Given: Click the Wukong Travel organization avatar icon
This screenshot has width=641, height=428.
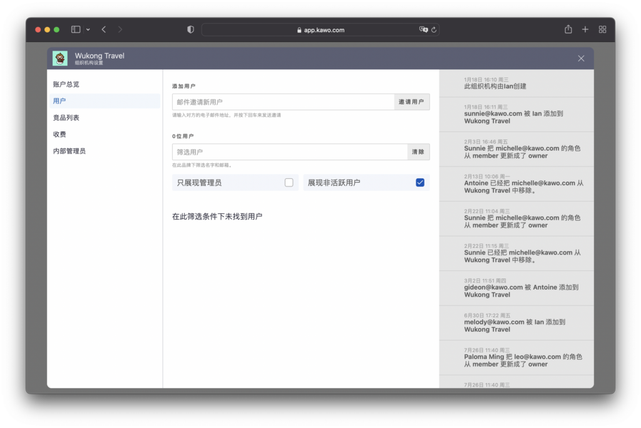Looking at the screenshot, I should (x=60, y=58).
